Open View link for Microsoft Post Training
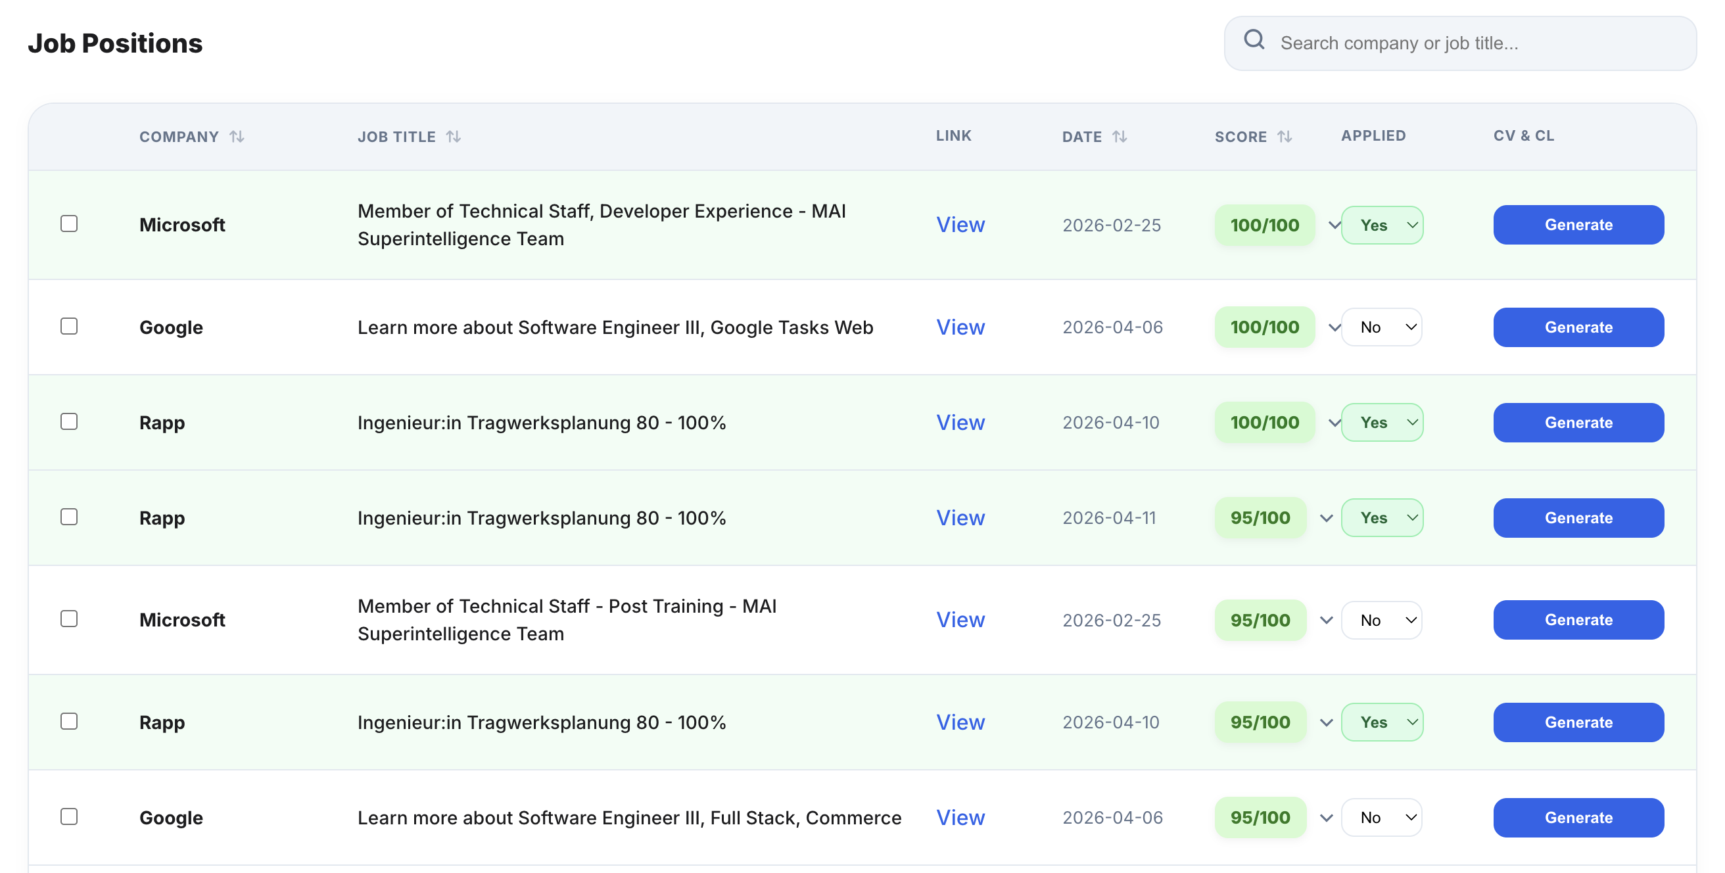 [960, 620]
